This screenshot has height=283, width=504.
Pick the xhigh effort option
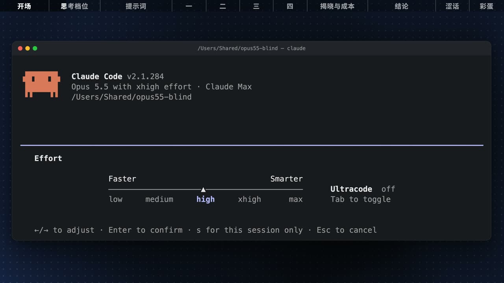[x=249, y=199]
